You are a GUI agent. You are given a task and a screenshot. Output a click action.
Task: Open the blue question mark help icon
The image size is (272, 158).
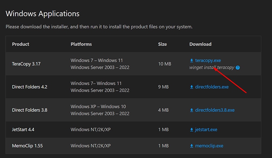pyautogui.click(x=238, y=68)
